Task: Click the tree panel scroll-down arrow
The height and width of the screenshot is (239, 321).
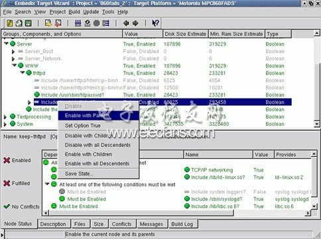Action: click(316, 124)
